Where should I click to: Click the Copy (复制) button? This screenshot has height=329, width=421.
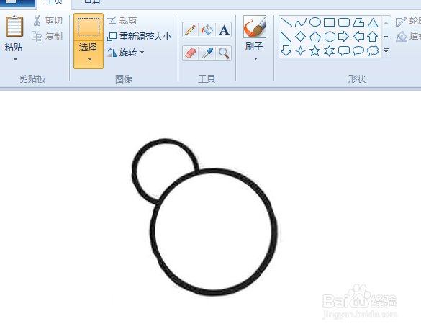point(47,37)
